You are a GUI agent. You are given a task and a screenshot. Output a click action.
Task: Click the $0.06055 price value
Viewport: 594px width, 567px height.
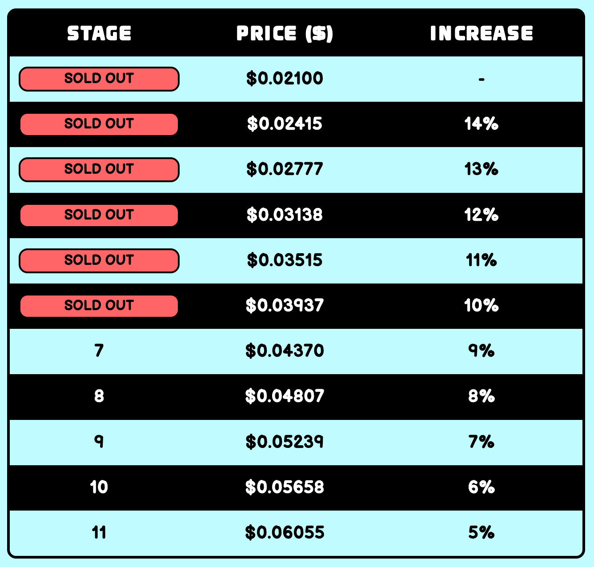[285, 532]
